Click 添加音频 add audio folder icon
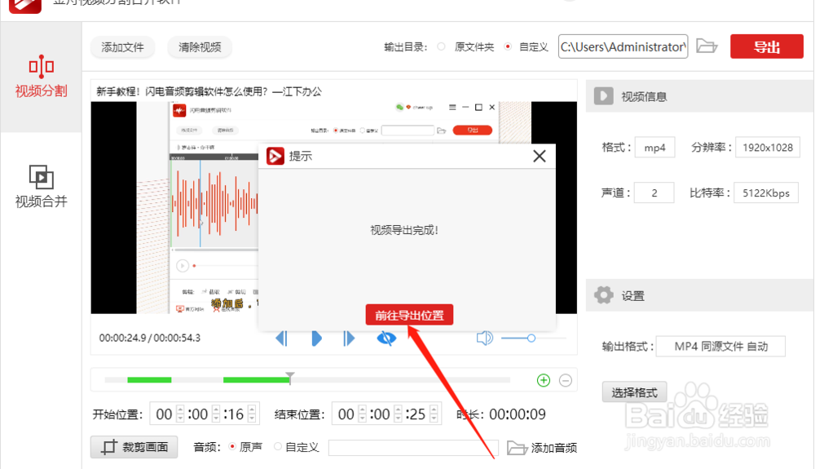 (x=518, y=448)
